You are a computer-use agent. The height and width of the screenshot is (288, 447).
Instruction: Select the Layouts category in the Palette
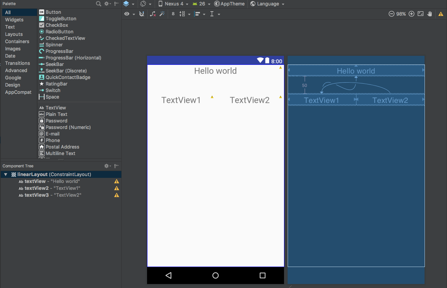(x=13, y=34)
